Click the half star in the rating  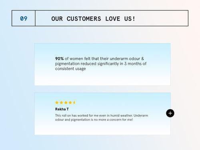(x=74, y=102)
